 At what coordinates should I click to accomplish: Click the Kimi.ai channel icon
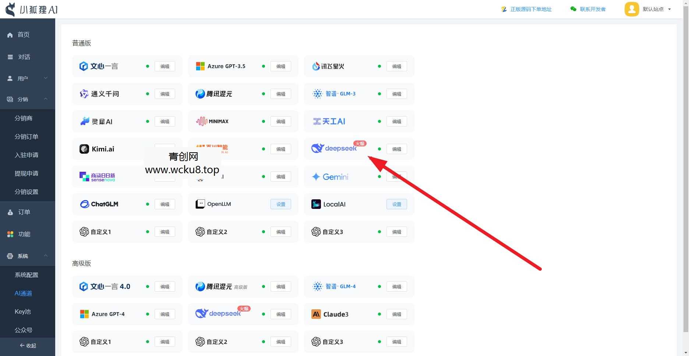coord(85,149)
